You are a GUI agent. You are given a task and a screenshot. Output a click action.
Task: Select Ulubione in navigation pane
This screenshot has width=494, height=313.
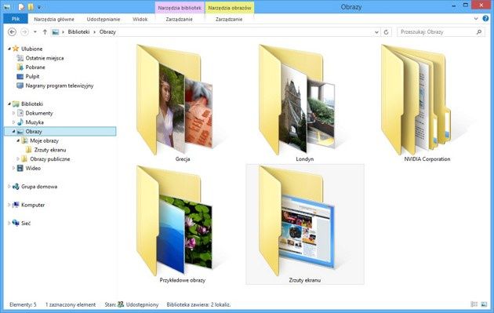(x=31, y=49)
